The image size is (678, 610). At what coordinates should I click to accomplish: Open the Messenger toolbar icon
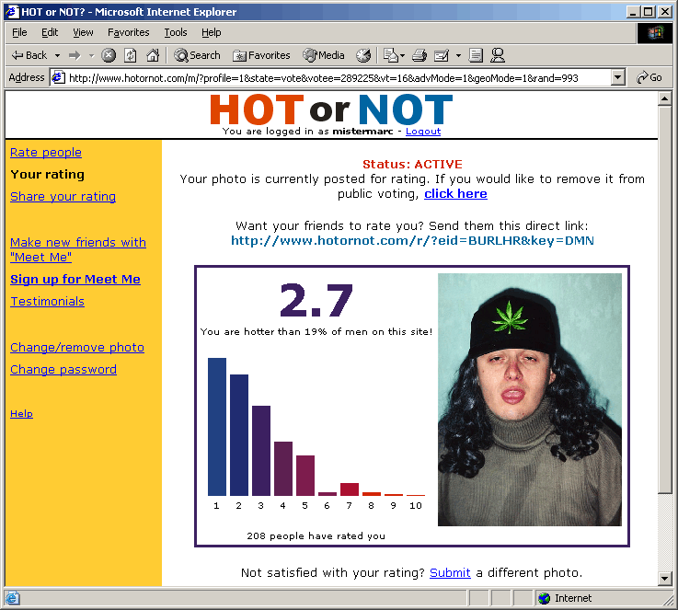pyautogui.click(x=498, y=55)
